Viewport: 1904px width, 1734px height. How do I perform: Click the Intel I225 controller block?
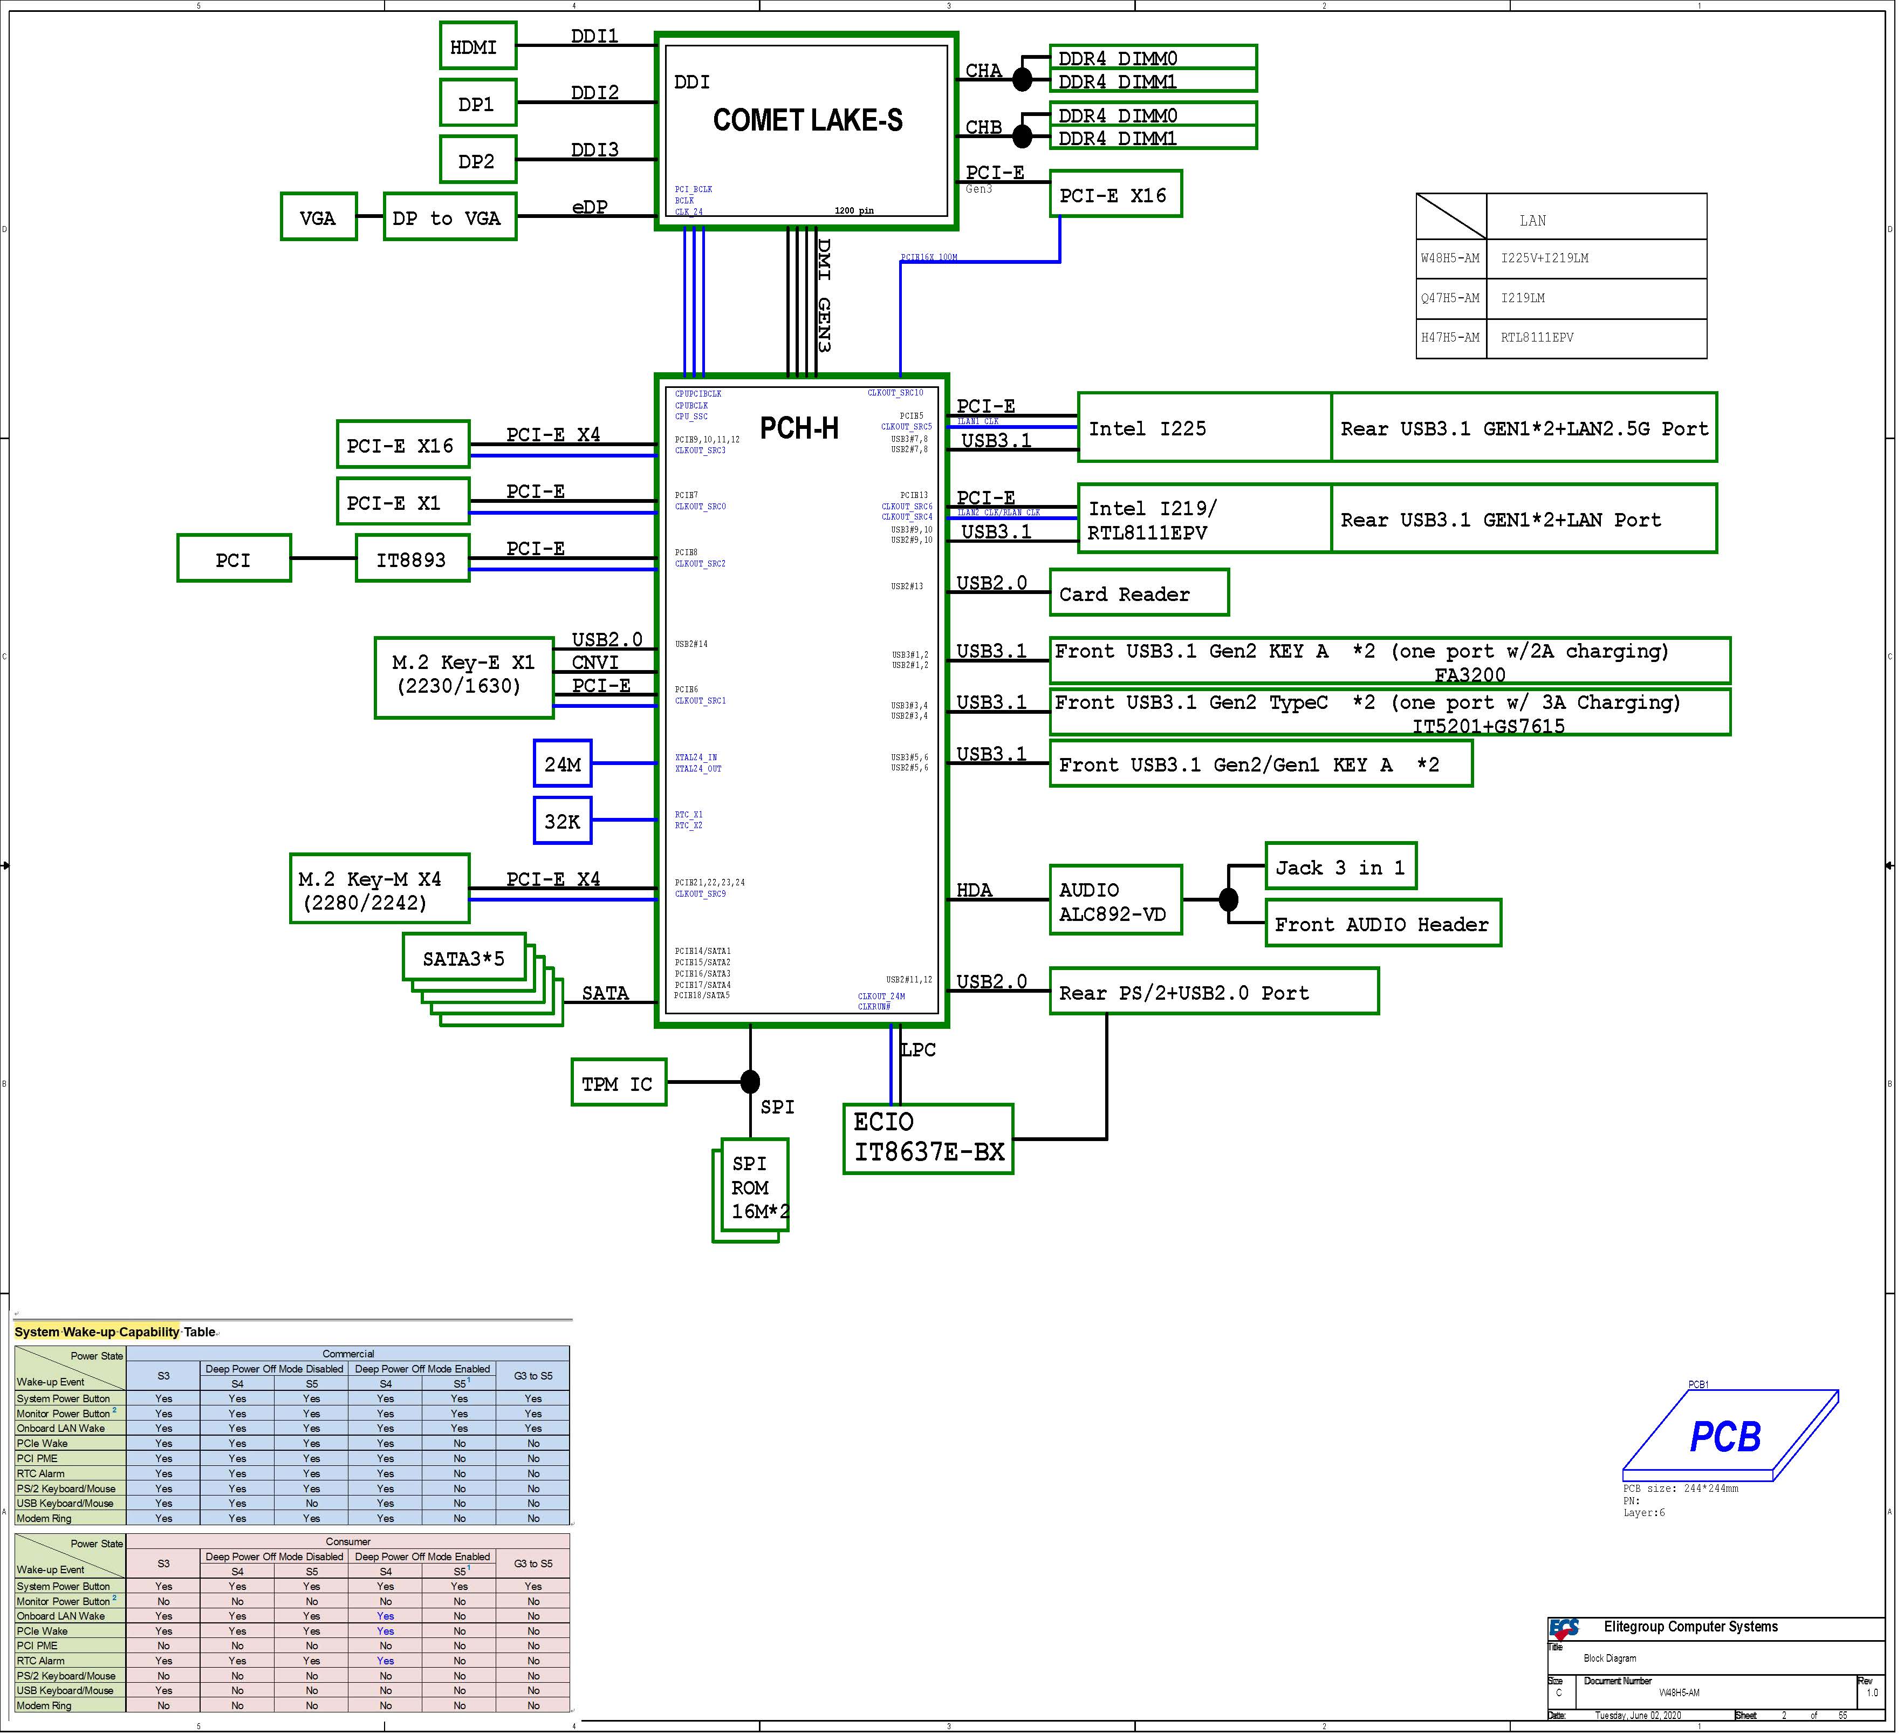pos(1204,428)
